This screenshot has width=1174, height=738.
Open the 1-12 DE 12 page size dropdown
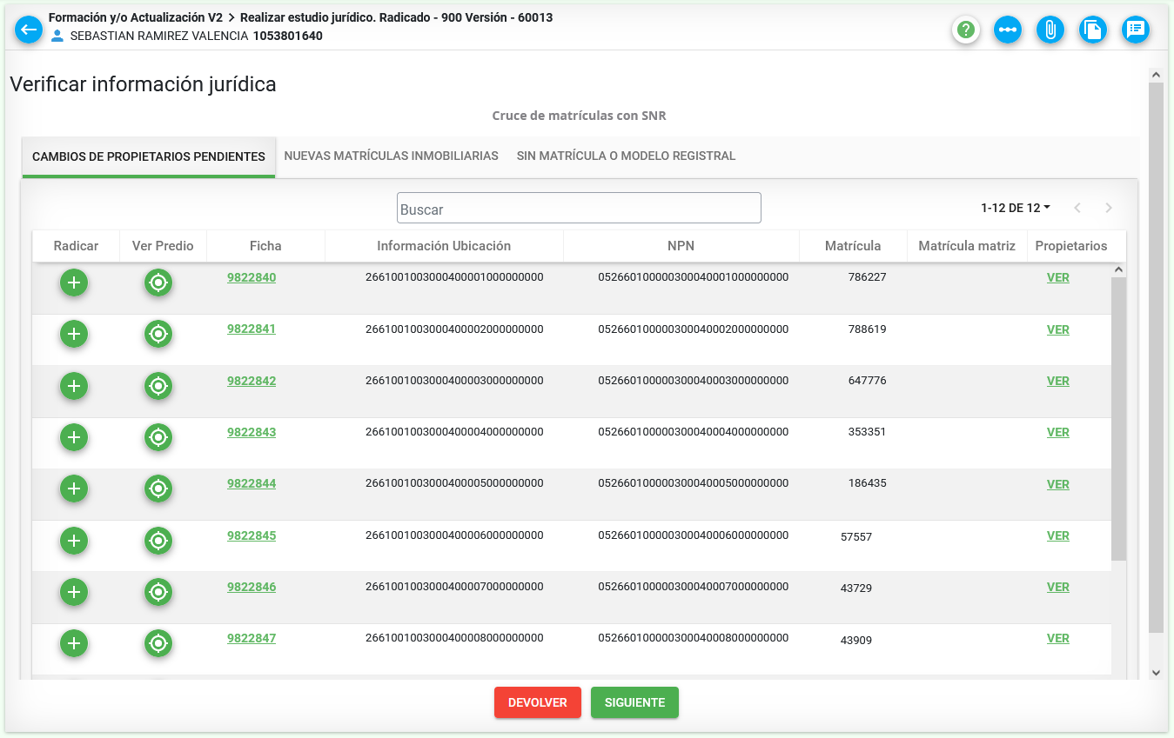pos(1016,208)
